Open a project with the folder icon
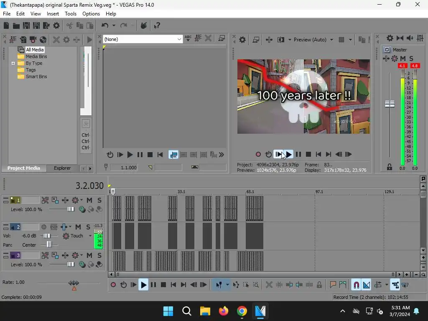This screenshot has height=321, width=428. click(16, 25)
